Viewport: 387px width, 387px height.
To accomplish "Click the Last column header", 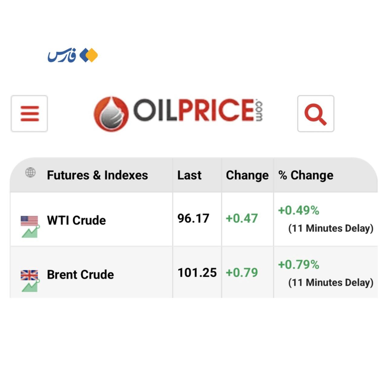I will tap(189, 175).
